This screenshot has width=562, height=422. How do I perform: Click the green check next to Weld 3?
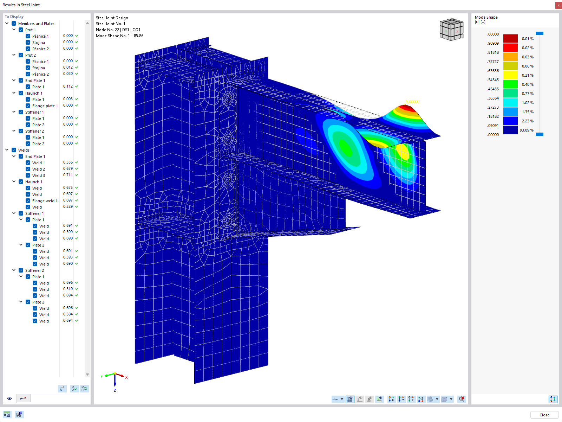pos(77,175)
